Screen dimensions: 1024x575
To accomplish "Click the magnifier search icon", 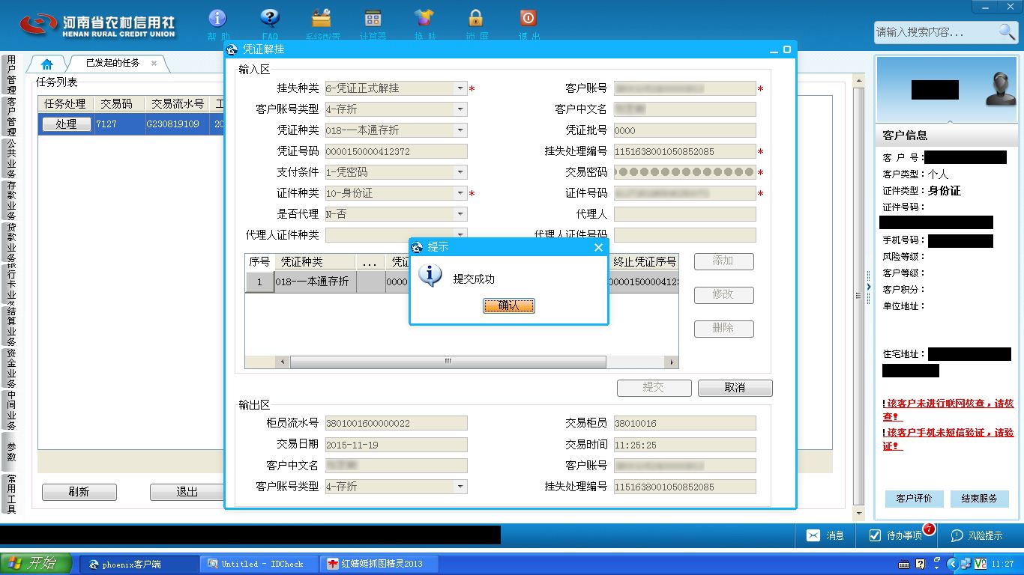I will 1007,31.
